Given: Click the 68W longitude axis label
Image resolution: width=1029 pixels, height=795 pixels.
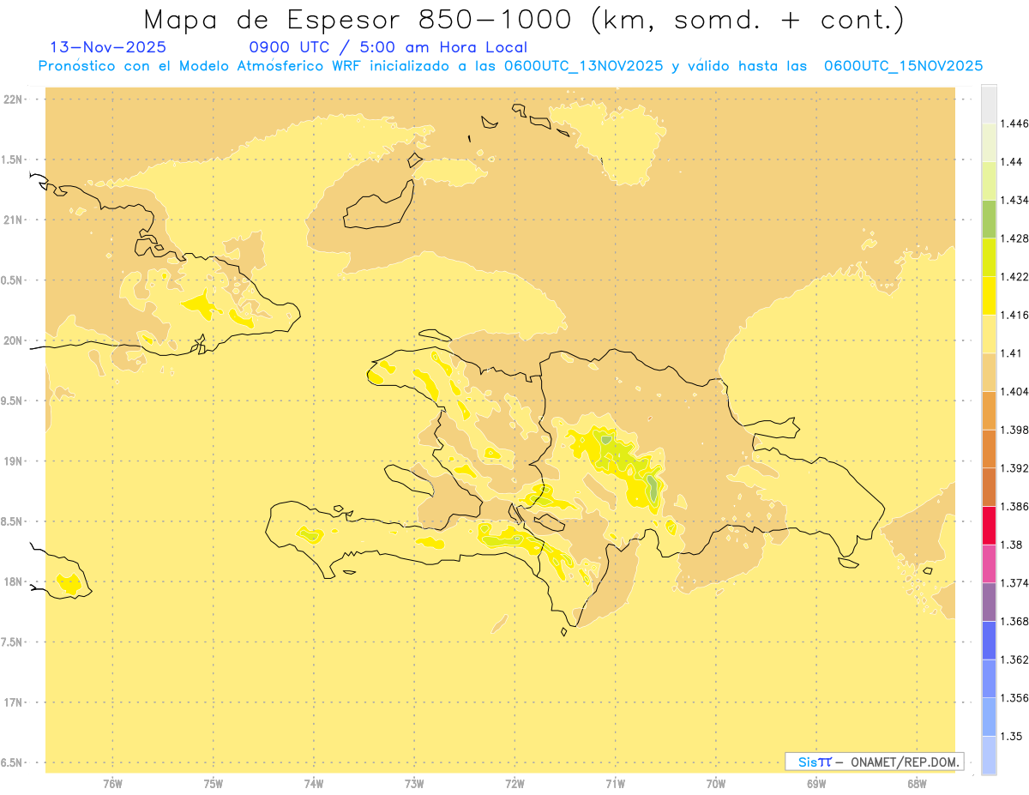Looking at the screenshot, I should coord(917,784).
